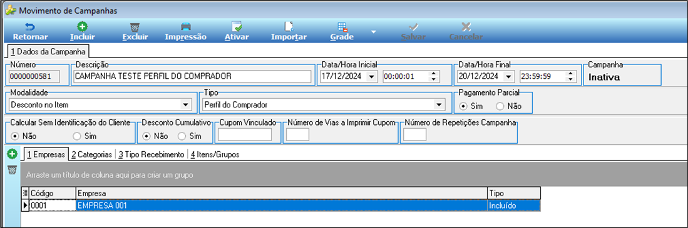Viewport: 688px width, 228px height.
Task: Click Número de Vias a Imprimir field
Action: [297, 135]
